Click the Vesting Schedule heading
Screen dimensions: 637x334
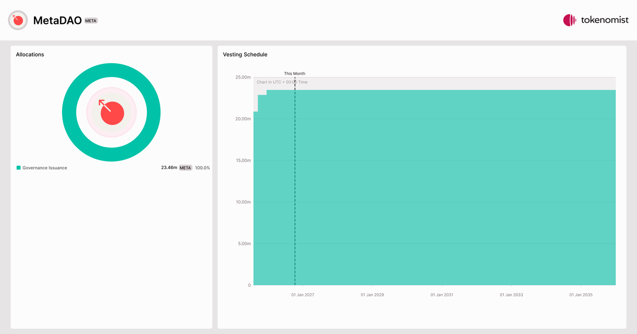pos(245,55)
